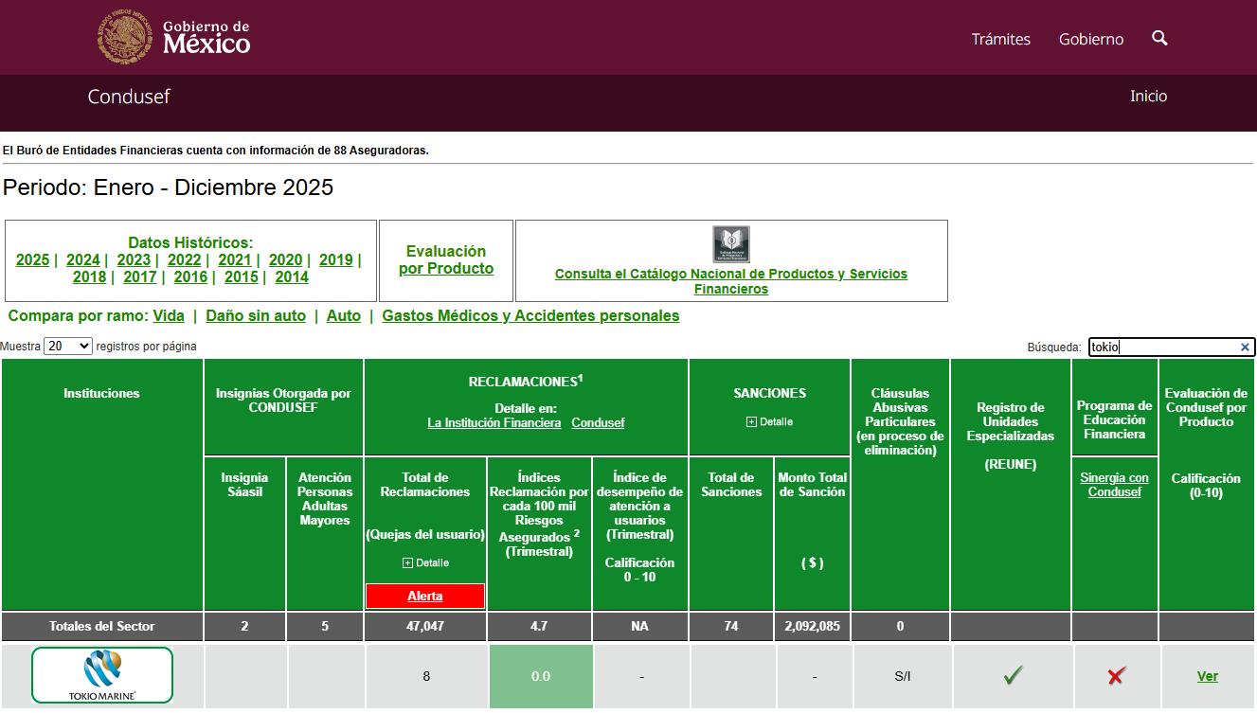The height and width of the screenshot is (713, 1257).
Task: Click the red X education icon
Action: coord(1115,675)
